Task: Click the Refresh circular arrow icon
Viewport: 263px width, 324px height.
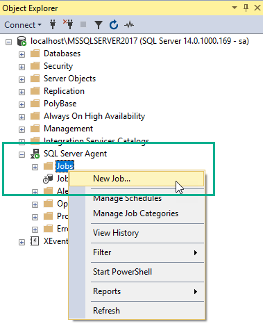Action: tap(114, 24)
